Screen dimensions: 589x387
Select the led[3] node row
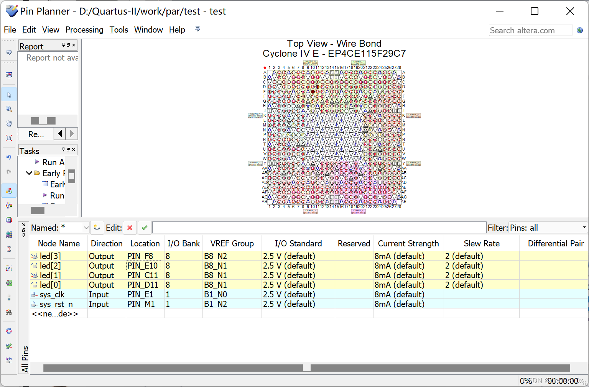point(309,256)
